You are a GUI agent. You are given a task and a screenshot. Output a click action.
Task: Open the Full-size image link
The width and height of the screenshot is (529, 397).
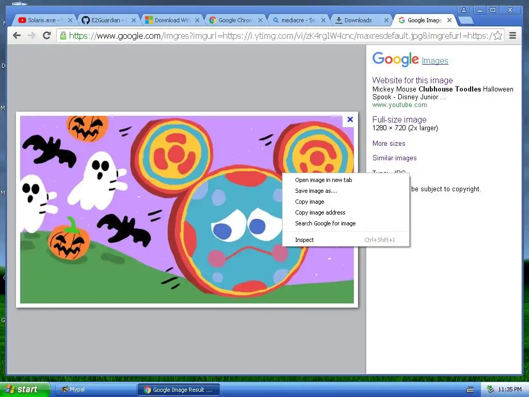coord(399,119)
